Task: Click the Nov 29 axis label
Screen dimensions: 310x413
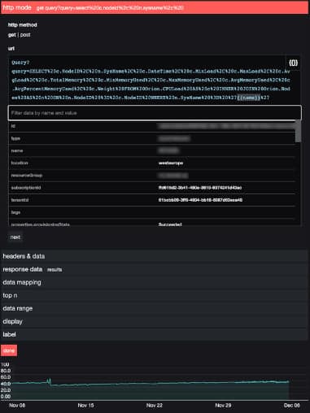Action: (x=223, y=406)
